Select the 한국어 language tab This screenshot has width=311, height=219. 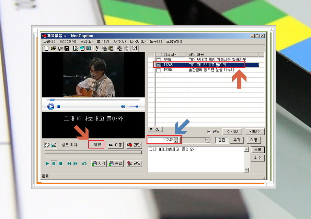pyautogui.click(x=155, y=129)
